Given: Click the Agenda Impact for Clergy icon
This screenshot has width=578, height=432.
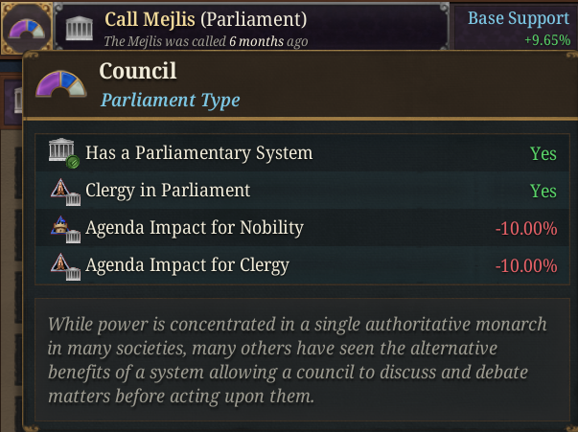Looking at the screenshot, I should pos(65,266).
